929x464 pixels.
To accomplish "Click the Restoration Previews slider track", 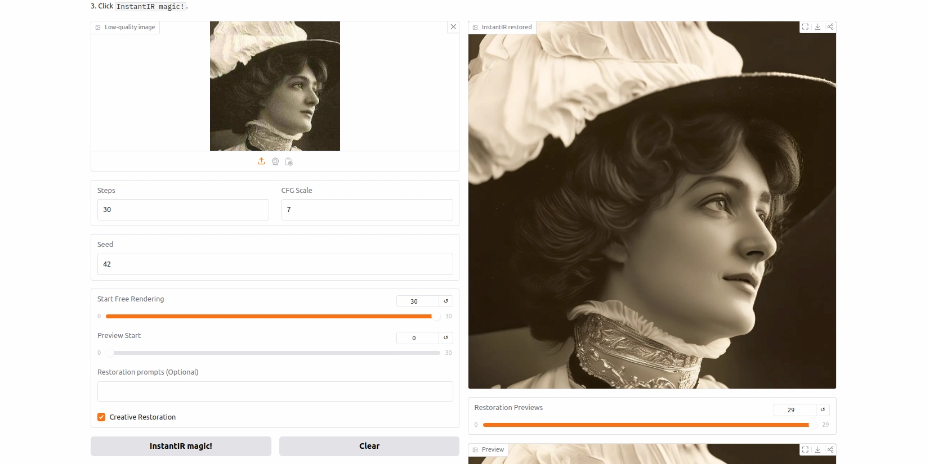I will tap(647, 425).
